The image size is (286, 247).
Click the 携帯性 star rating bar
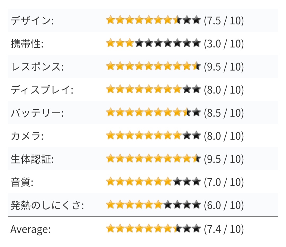(x=153, y=44)
